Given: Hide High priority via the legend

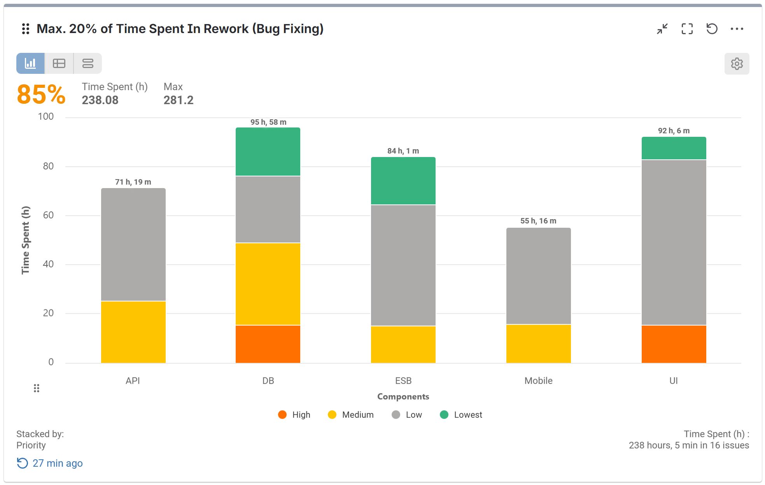Looking at the screenshot, I should point(294,415).
